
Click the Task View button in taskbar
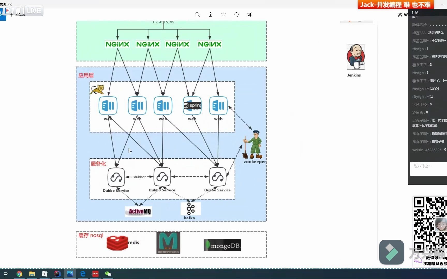(6, 274)
